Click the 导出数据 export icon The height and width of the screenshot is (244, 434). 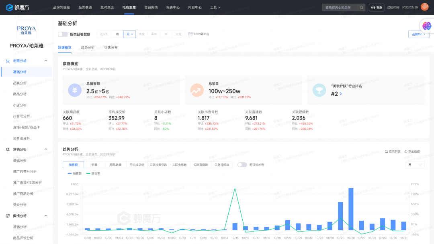[x=405, y=151]
